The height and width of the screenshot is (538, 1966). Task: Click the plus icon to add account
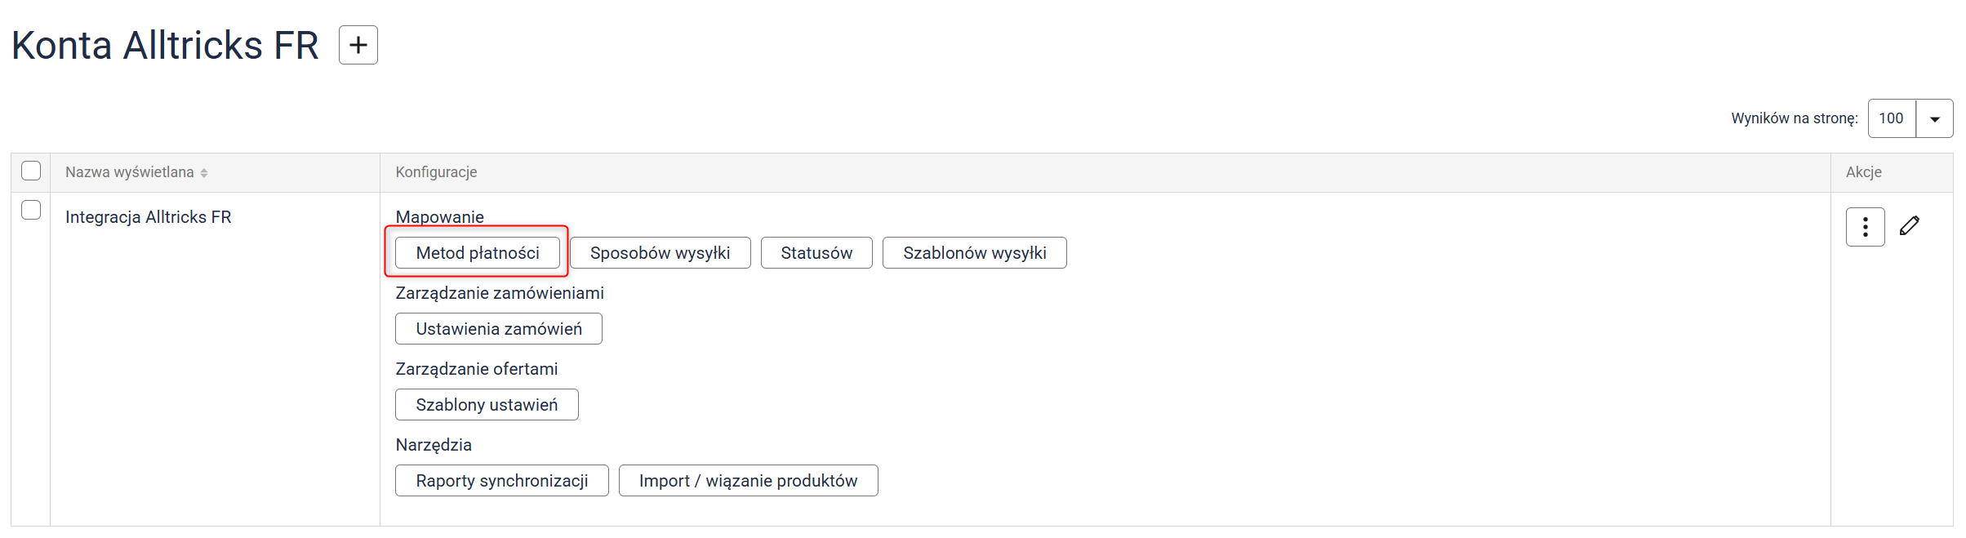click(358, 45)
